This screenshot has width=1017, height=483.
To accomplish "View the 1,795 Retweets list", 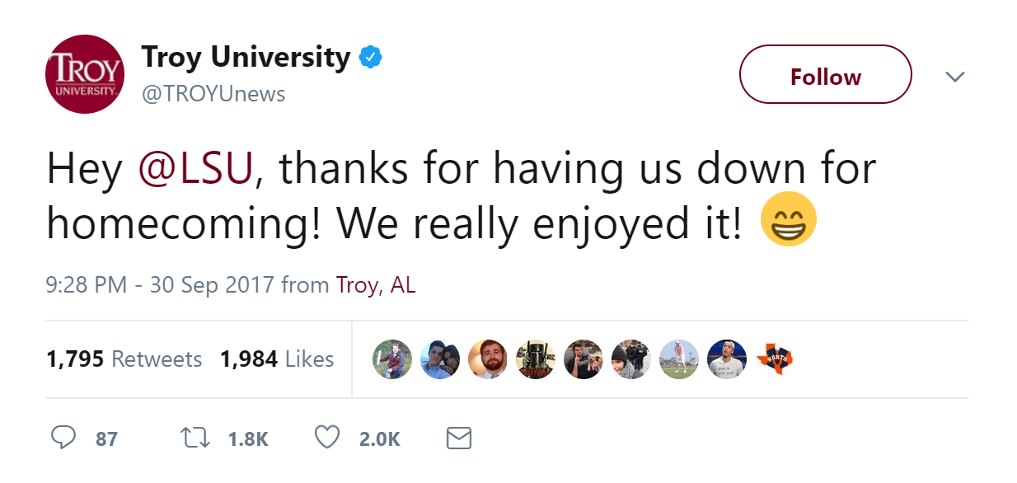I will (124, 359).
